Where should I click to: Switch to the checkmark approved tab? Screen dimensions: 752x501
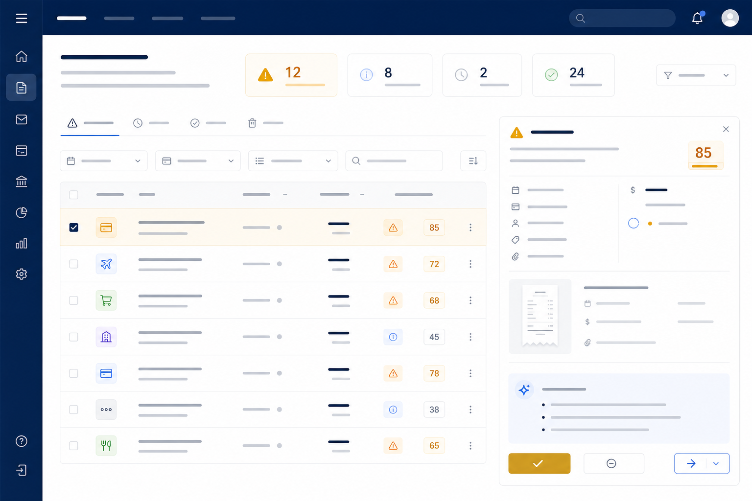coord(208,123)
